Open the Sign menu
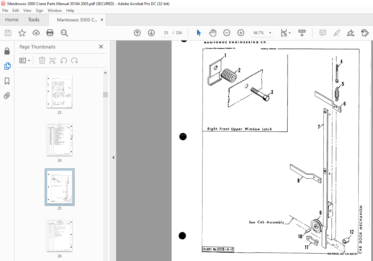Viewport: 373px width, 261px height. coord(39,11)
